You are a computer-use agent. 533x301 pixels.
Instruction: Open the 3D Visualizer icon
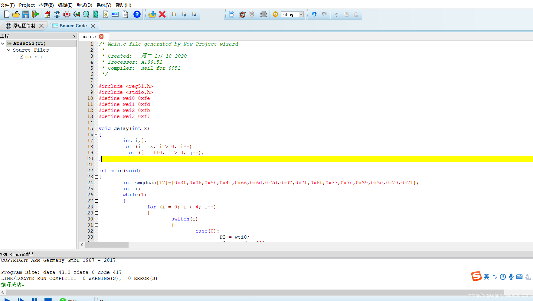coord(77,14)
